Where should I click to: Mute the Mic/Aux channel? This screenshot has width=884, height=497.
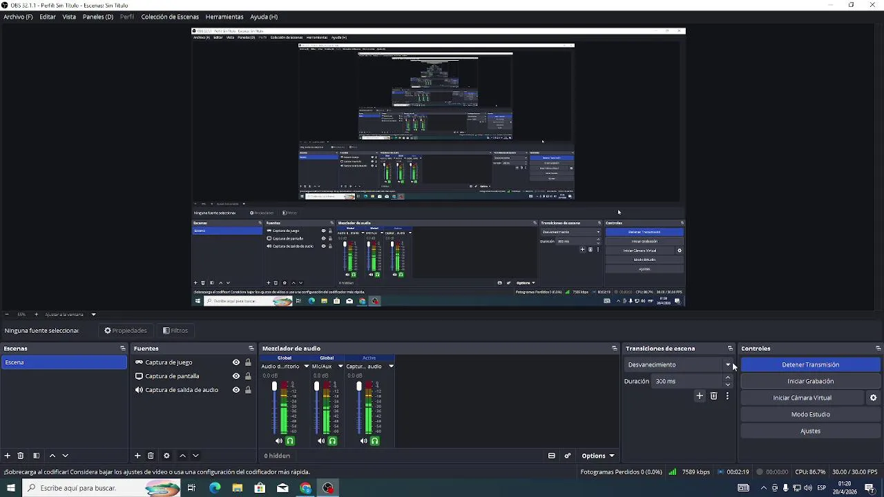(321, 441)
